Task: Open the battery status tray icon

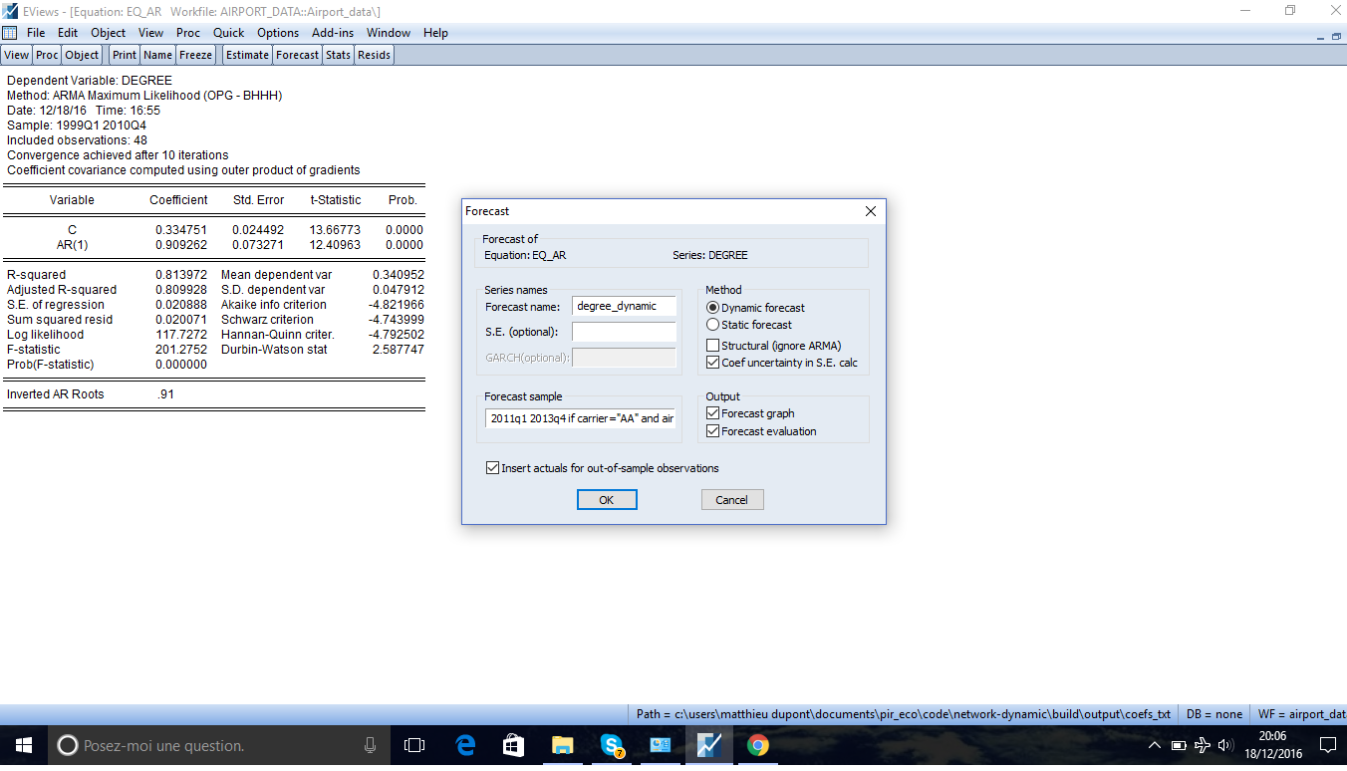Action: pyautogui.click(x=1179, y=745)
